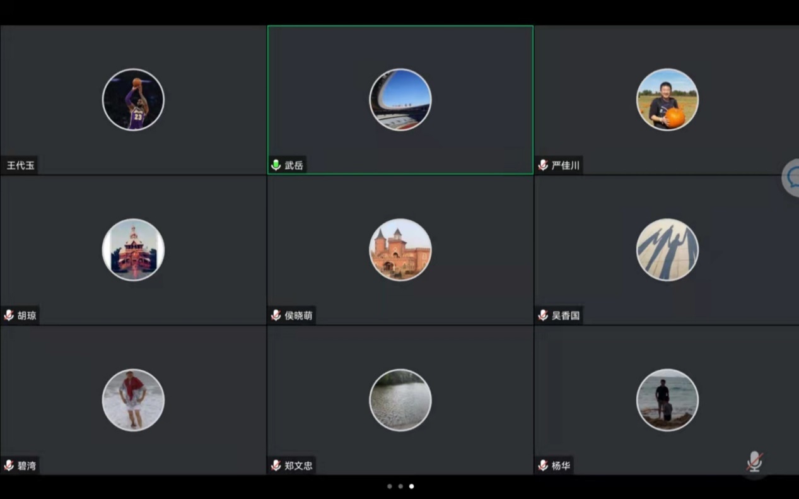Open the chat bubble on the right edge
Viewport: 799px width, 499px height.
(791, 179)
